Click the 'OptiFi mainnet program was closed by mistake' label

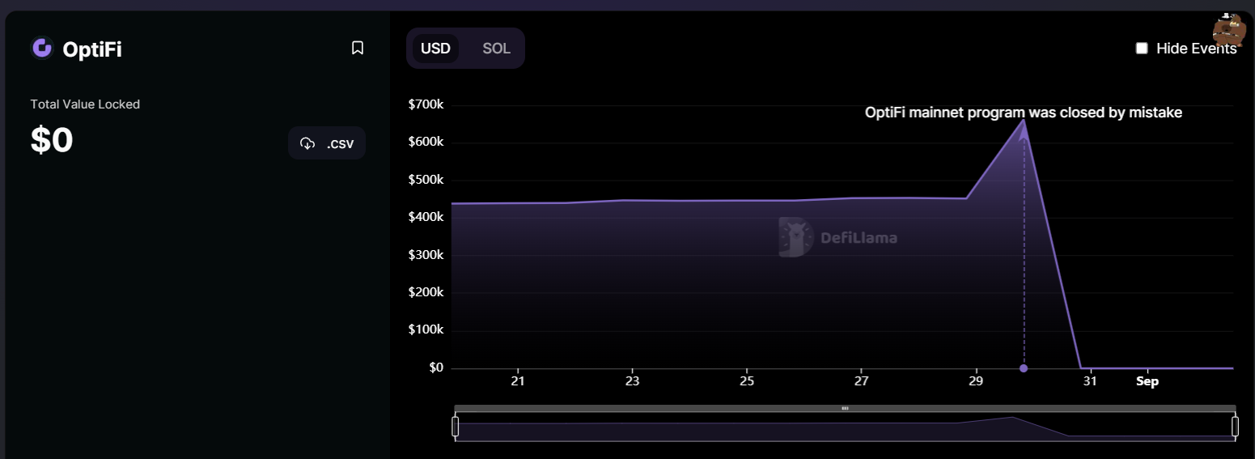1024,113
